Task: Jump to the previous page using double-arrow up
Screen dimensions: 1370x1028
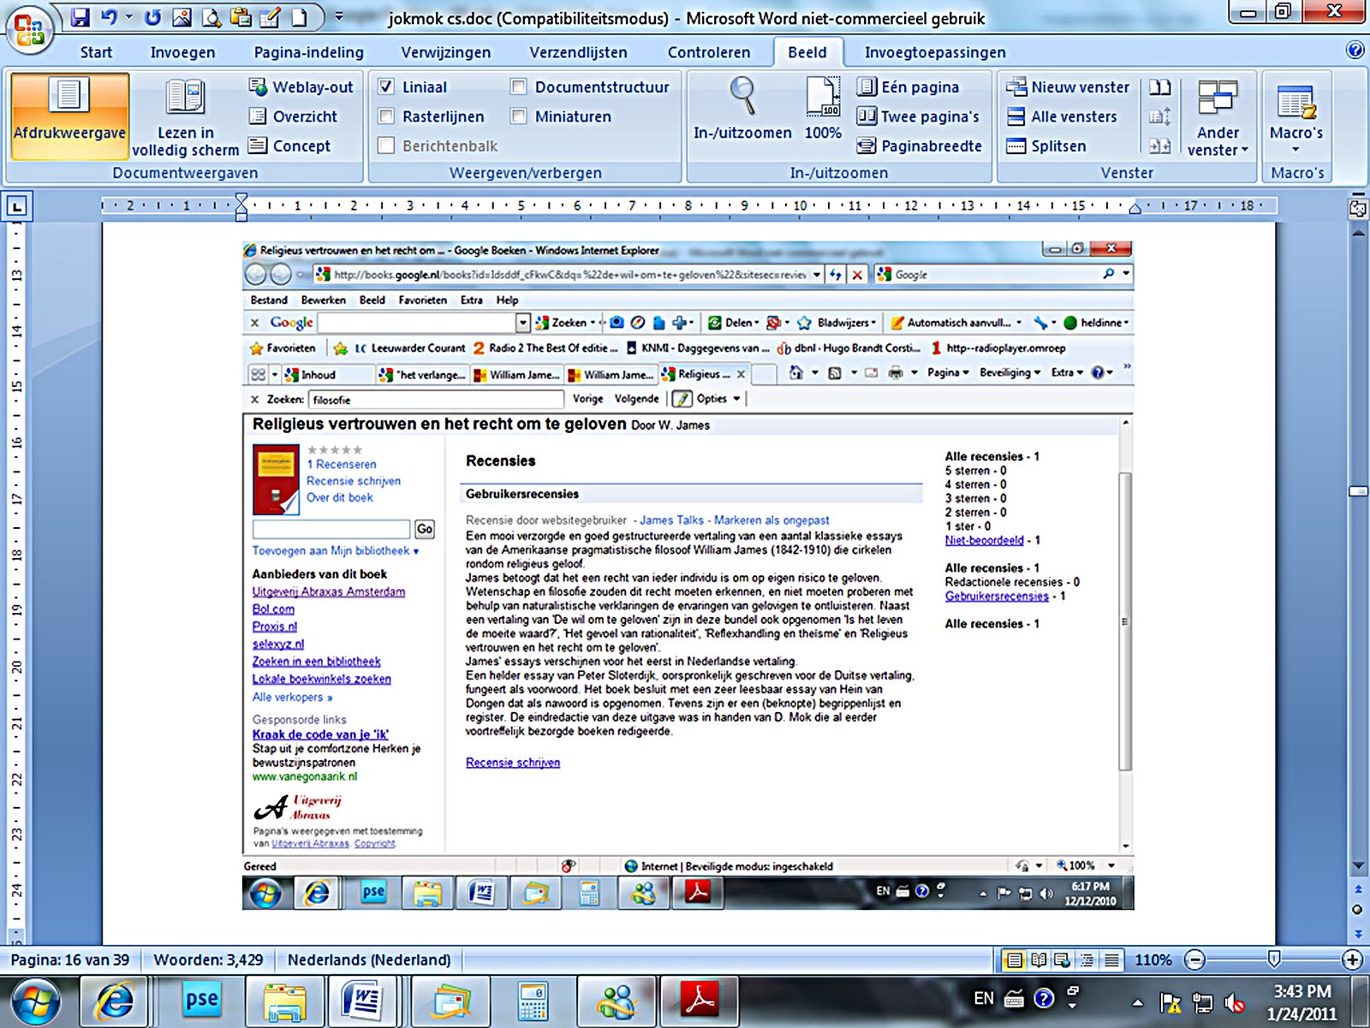Action: point(1358,890)
